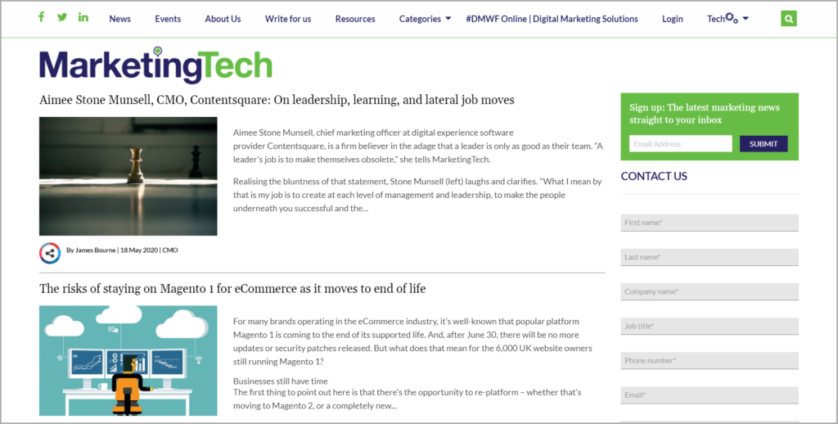The width and height of the screenshot is (838, 424).
Task: Click the Magento article illustration thumbnail
Action: point(128,361)
